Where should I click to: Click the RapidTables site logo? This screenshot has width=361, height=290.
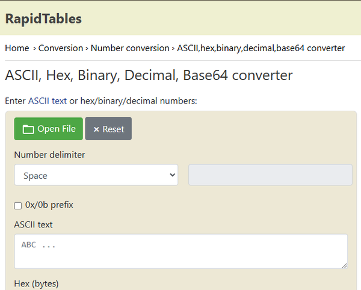point(43,19)
